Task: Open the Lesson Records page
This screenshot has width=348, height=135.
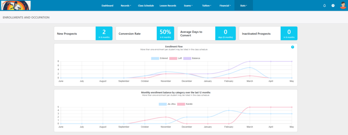Action: pos(168,5)
